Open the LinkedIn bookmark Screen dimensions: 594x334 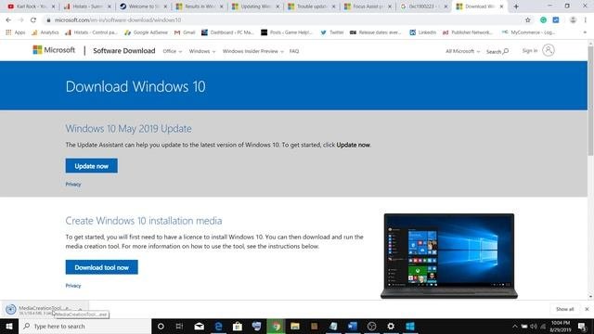(423, 32)
